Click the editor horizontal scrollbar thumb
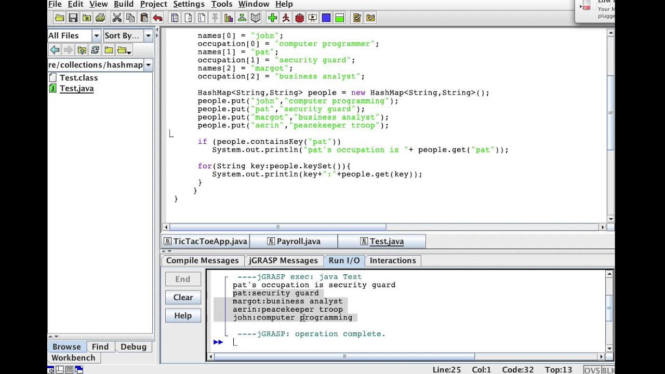Viewport: 665px width, 374px height. pyautogui.click(x=278, y=227)
